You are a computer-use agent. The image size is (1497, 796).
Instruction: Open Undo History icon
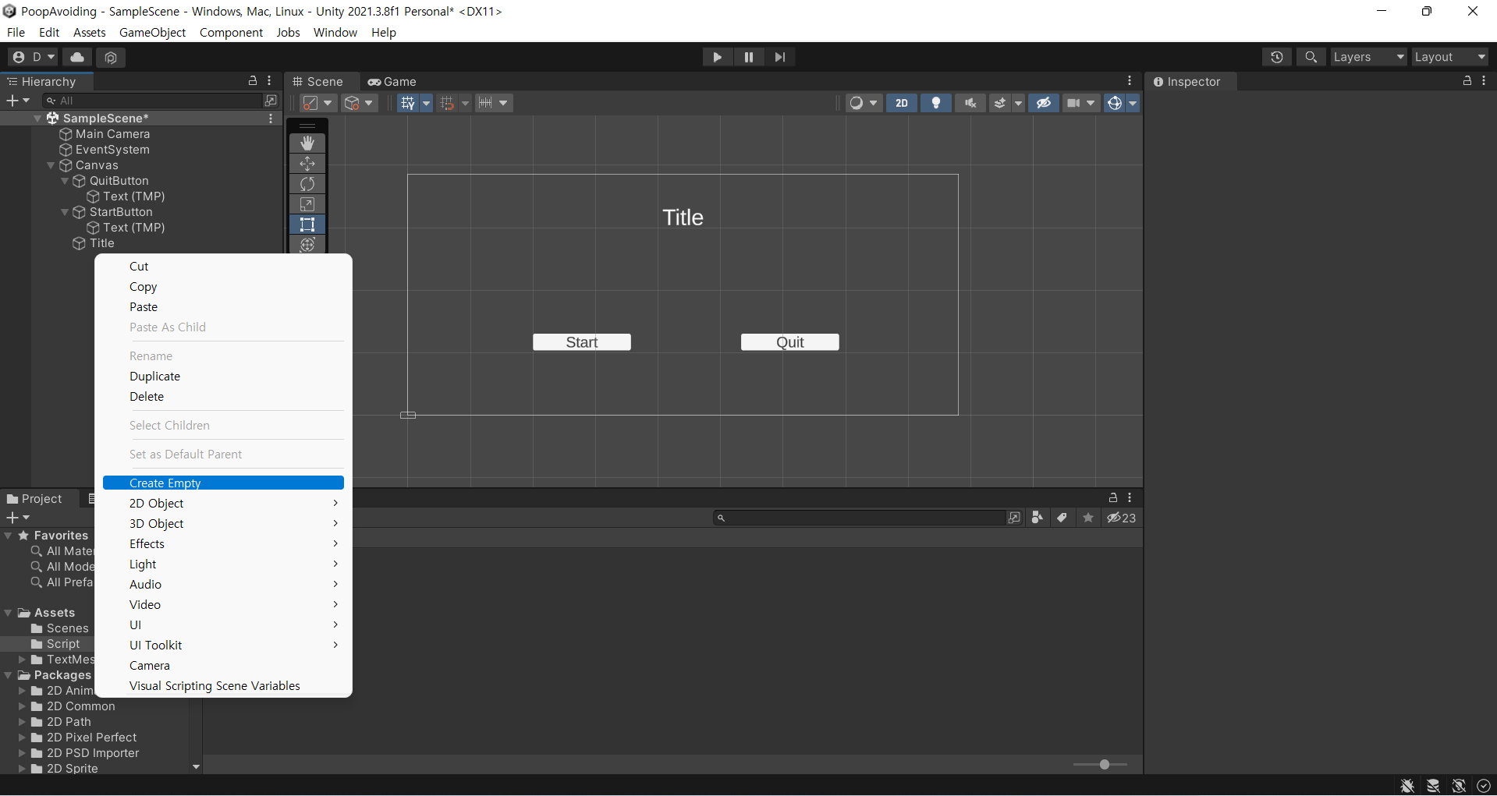[x=1277, y=57]
